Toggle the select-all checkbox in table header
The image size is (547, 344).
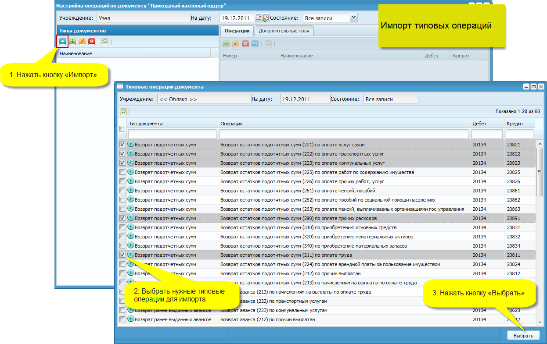[x=122, y=128]
